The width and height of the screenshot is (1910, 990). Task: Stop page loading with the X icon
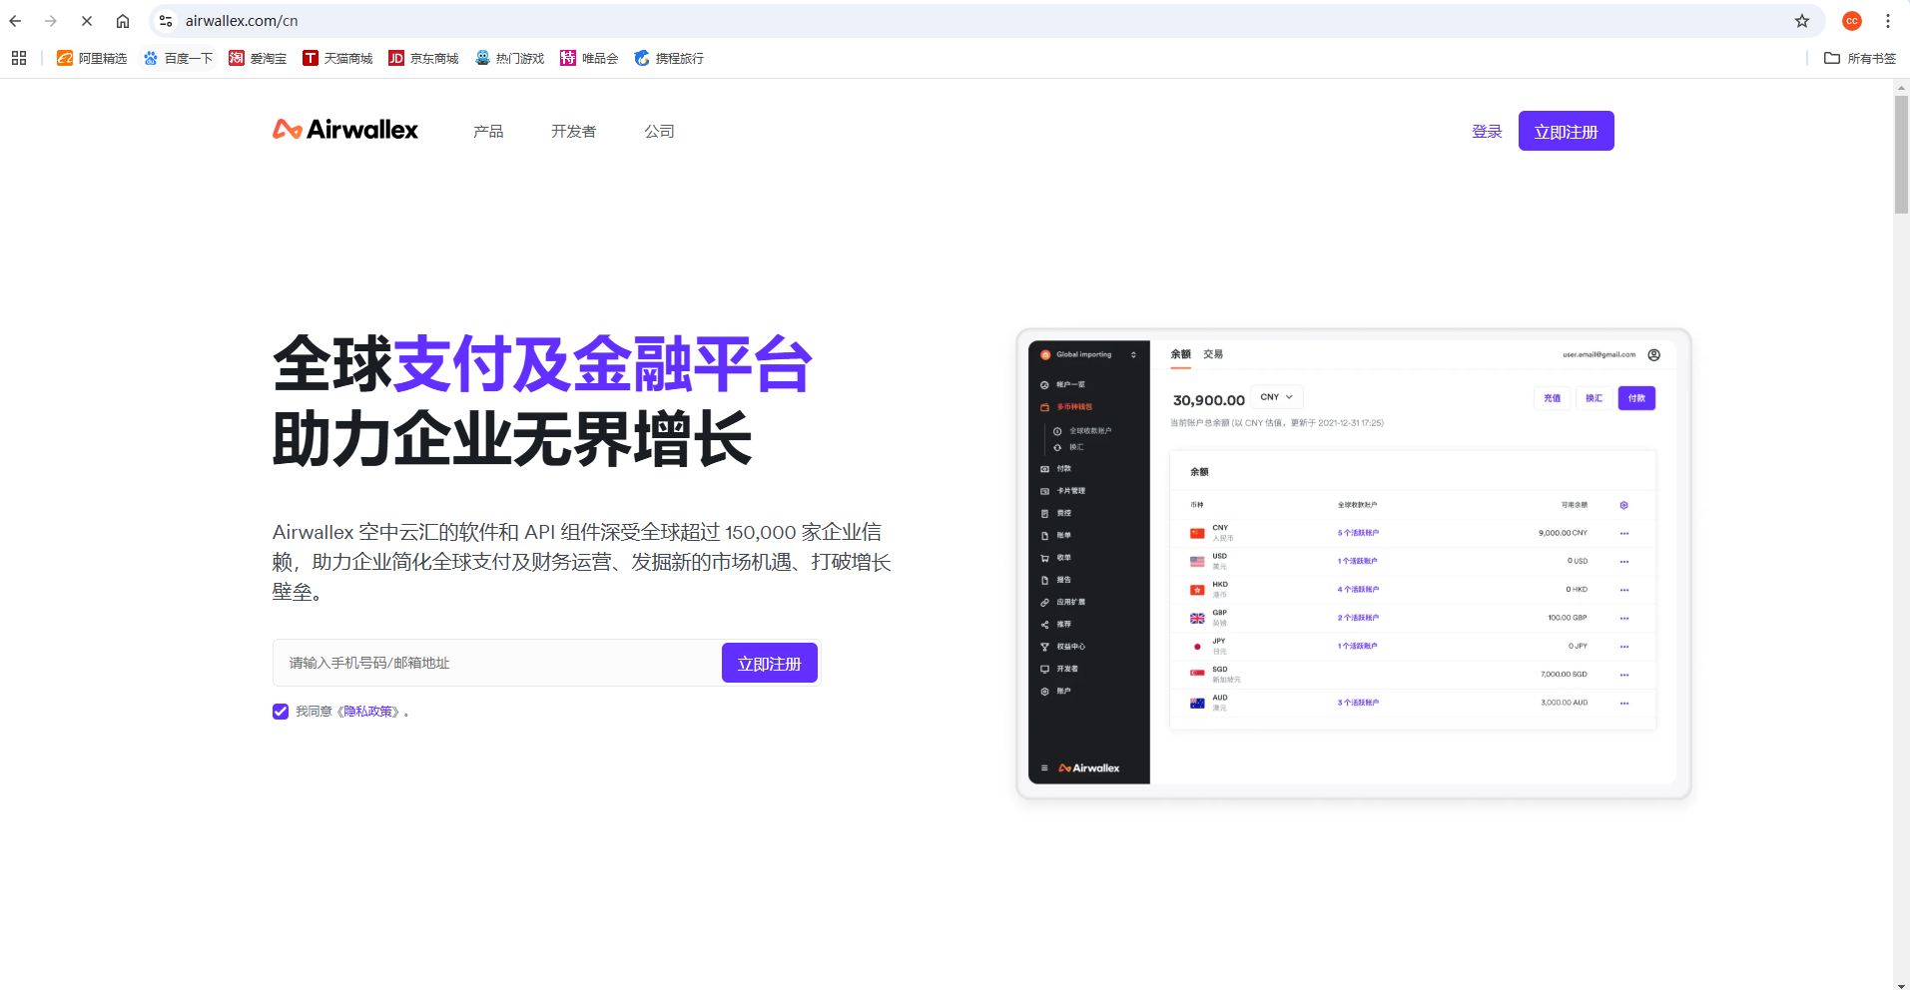(87, 20)
